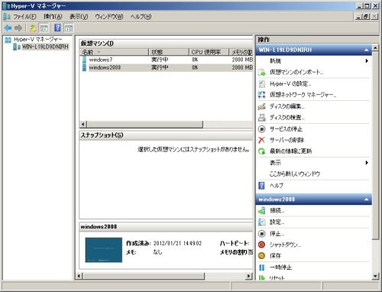Expand the 表示 submenu arrow in actions
Screen dimensions: 382x292
367,163
